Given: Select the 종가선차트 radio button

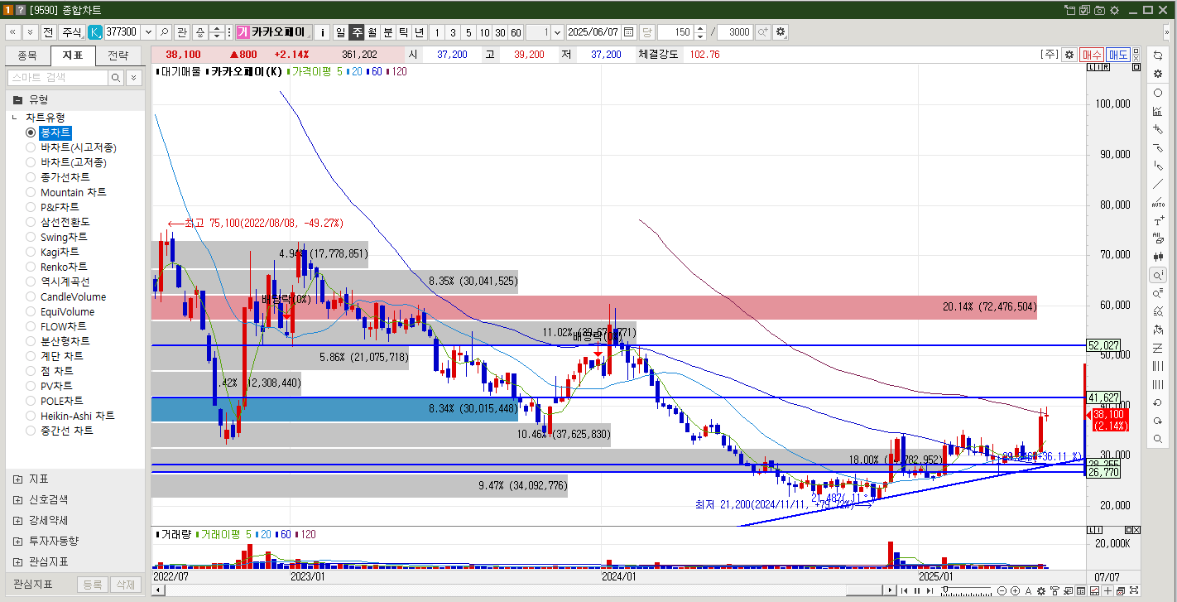Looking at the screenshot, I should click(x=31, y=177).
